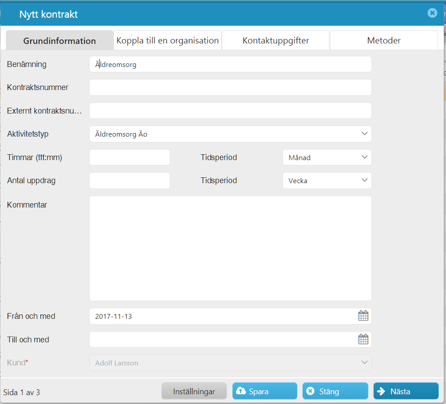Click inside the Kommentar text area
Screen dimensions: 446x404
231,248
